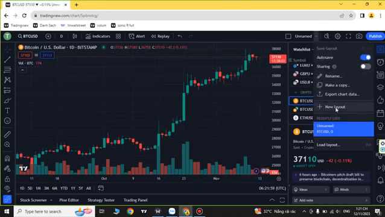Choose Export chart data...
Viewport: 385px width, 217px height.
tap(344, 94)
